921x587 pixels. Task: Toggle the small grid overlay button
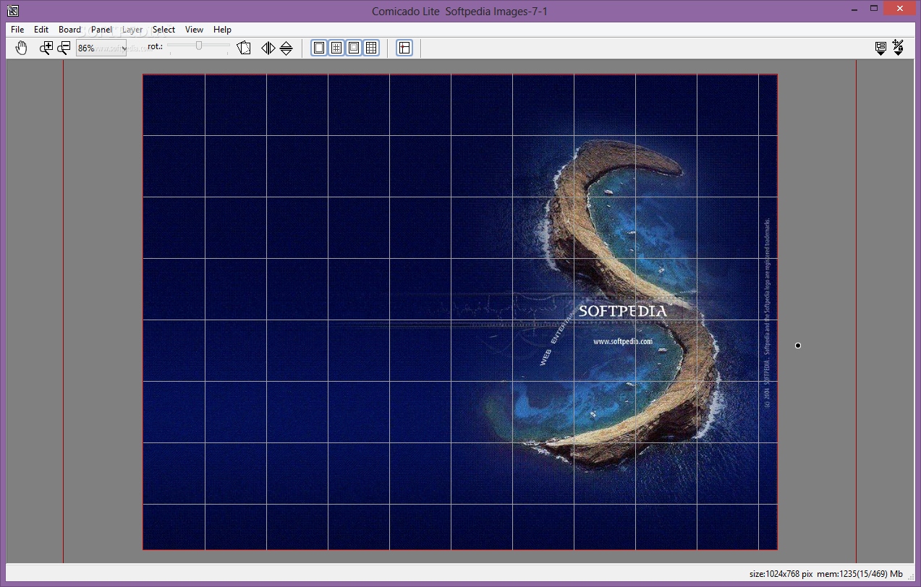click(x=336, y=48)
